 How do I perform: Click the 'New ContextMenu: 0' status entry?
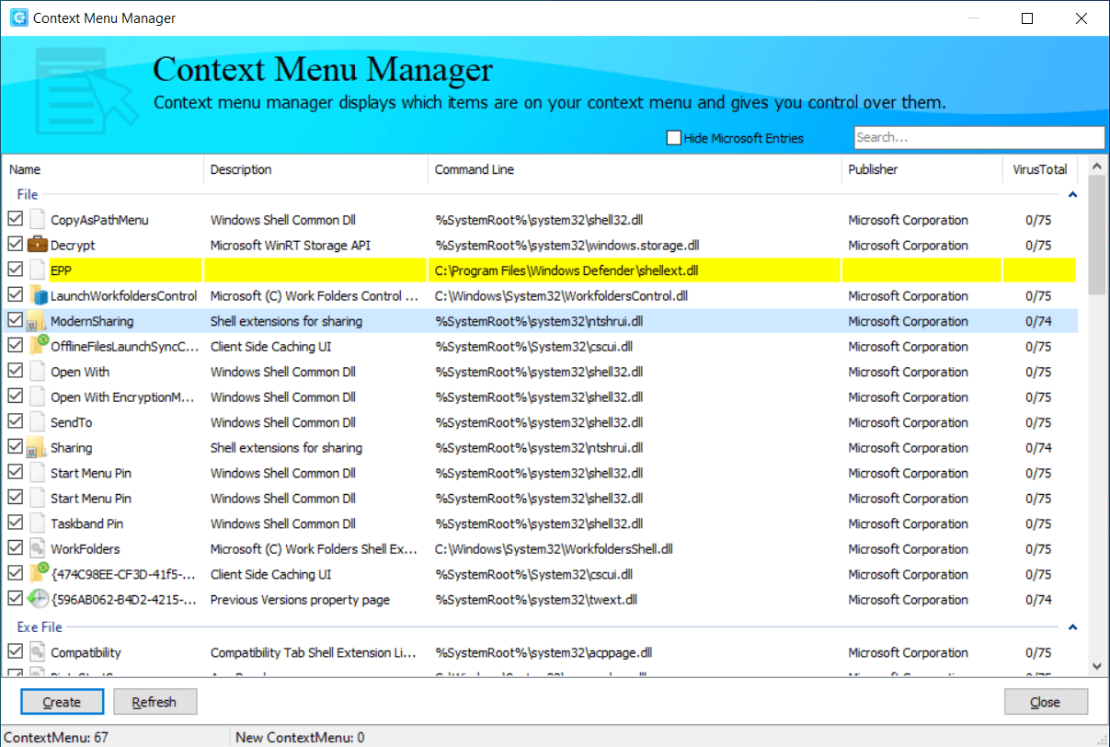pyautogui.click(x=300, y=737)
